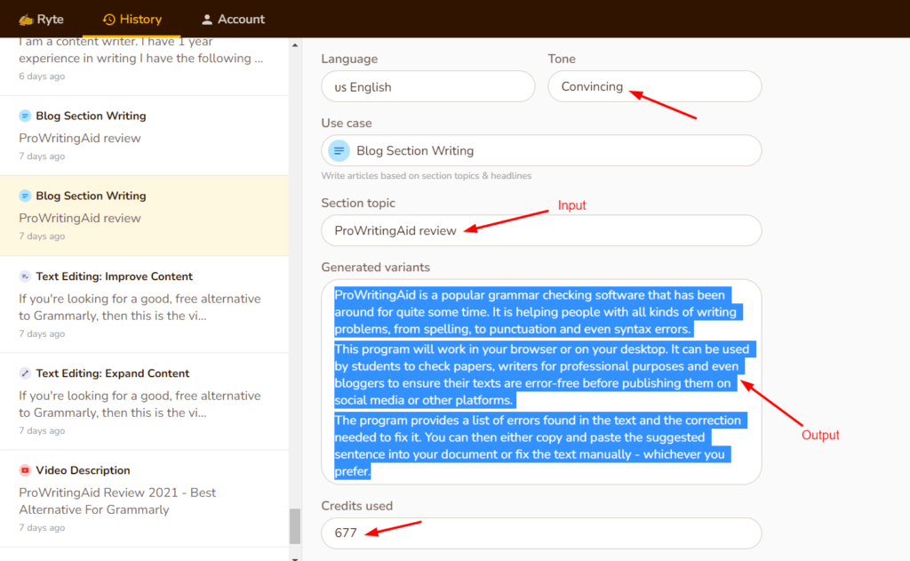Click the Text Editing: Improve Content icon
The height and width of the screenshot is (561, 910).
tap(26, 276)
